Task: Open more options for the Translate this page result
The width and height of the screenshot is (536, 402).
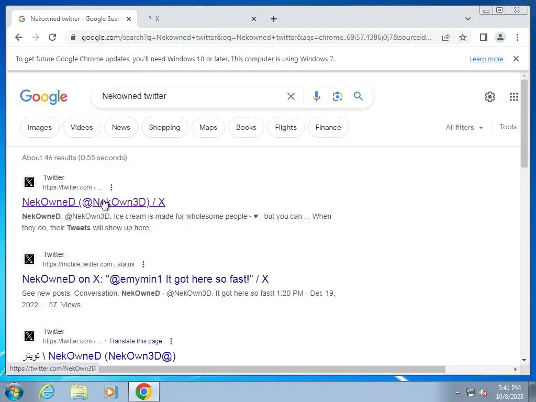Action: click(171, 341)
